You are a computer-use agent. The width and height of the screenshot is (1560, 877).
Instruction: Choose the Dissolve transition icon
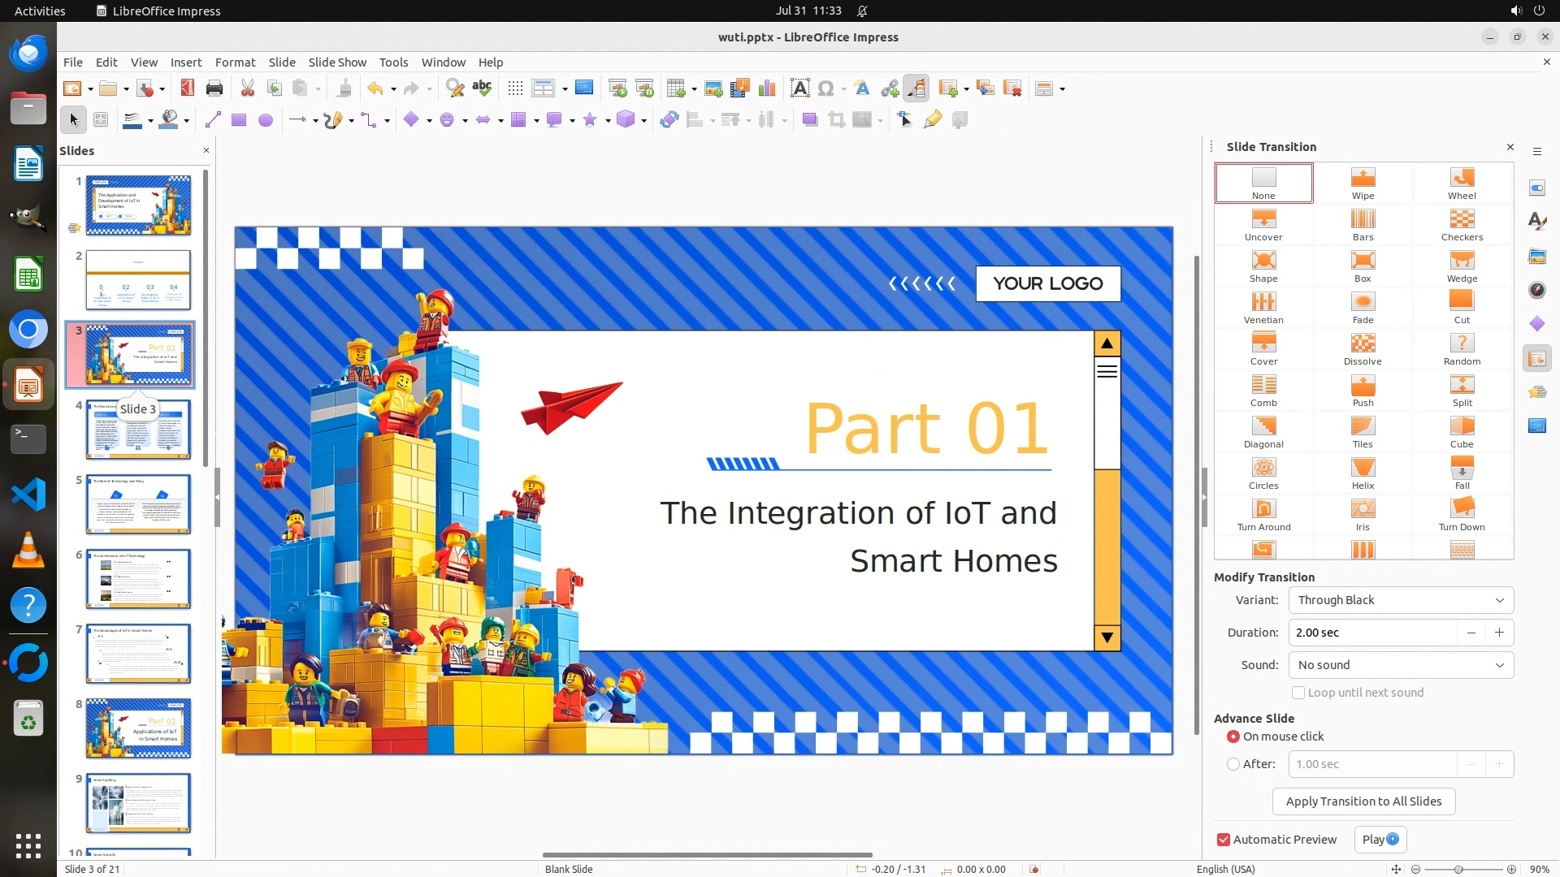tap(1363, 348)
